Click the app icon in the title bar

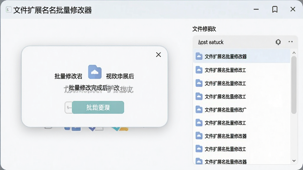click(x=8, y=10)
